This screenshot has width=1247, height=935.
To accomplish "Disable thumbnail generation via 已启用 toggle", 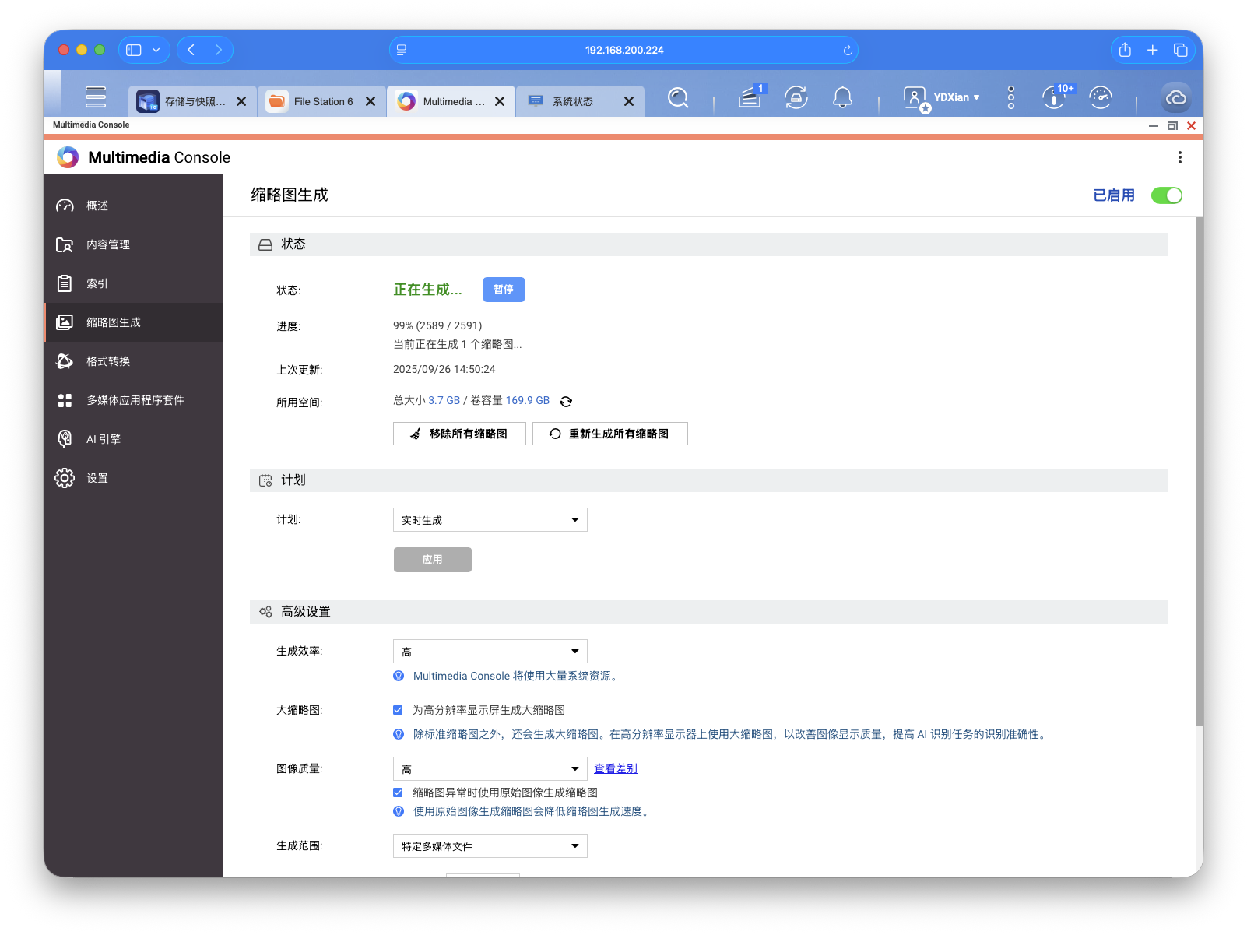I will click(x=1164, y=195).
